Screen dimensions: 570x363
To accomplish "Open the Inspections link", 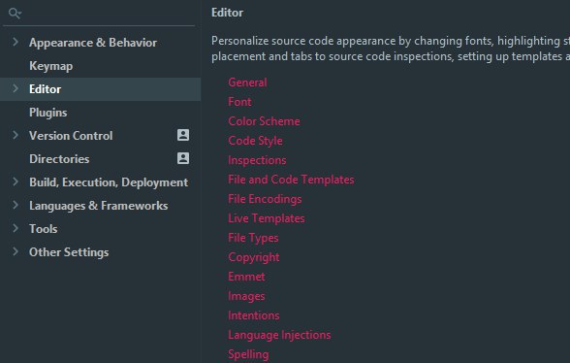I will 257,160.
